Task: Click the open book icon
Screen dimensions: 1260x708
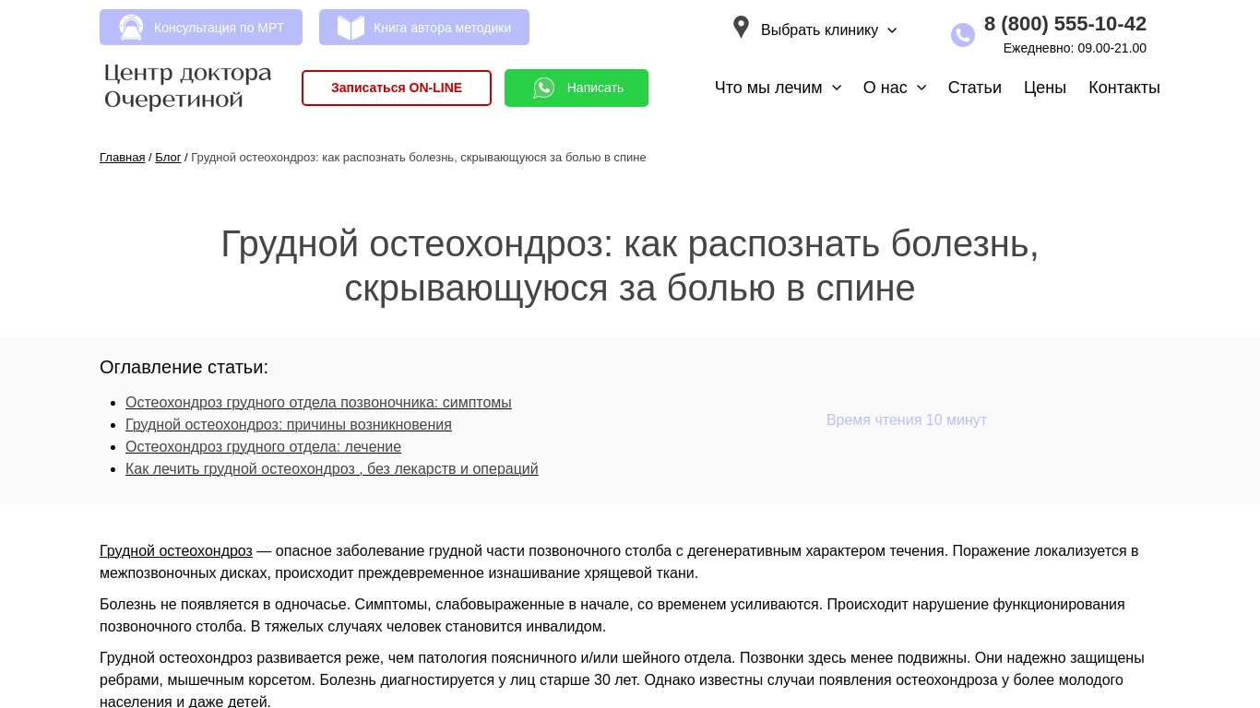Action: [x=351, y=28]
